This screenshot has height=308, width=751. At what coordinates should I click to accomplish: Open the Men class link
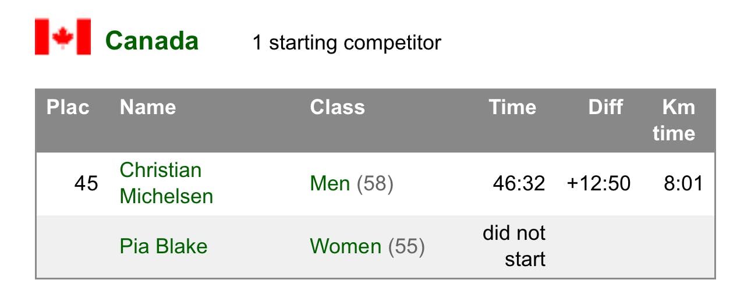(330, 184)
